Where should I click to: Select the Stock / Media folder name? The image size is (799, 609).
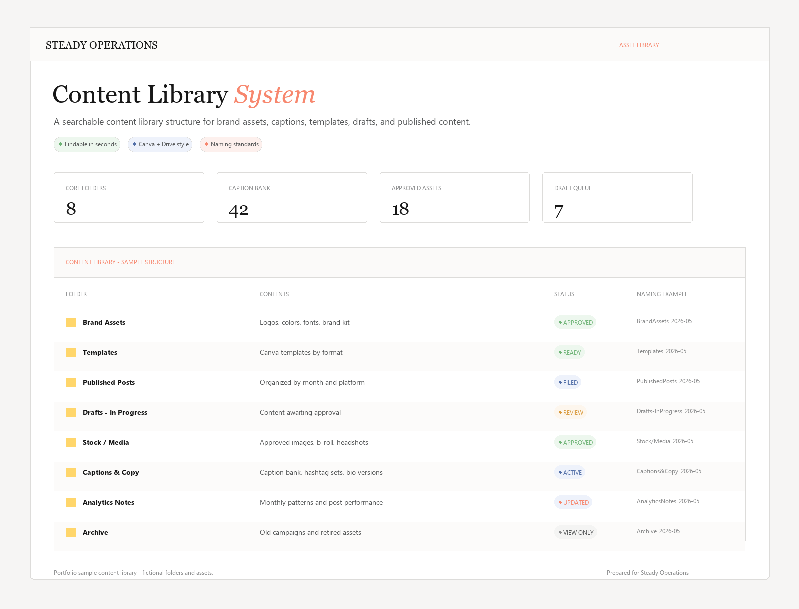106,443
